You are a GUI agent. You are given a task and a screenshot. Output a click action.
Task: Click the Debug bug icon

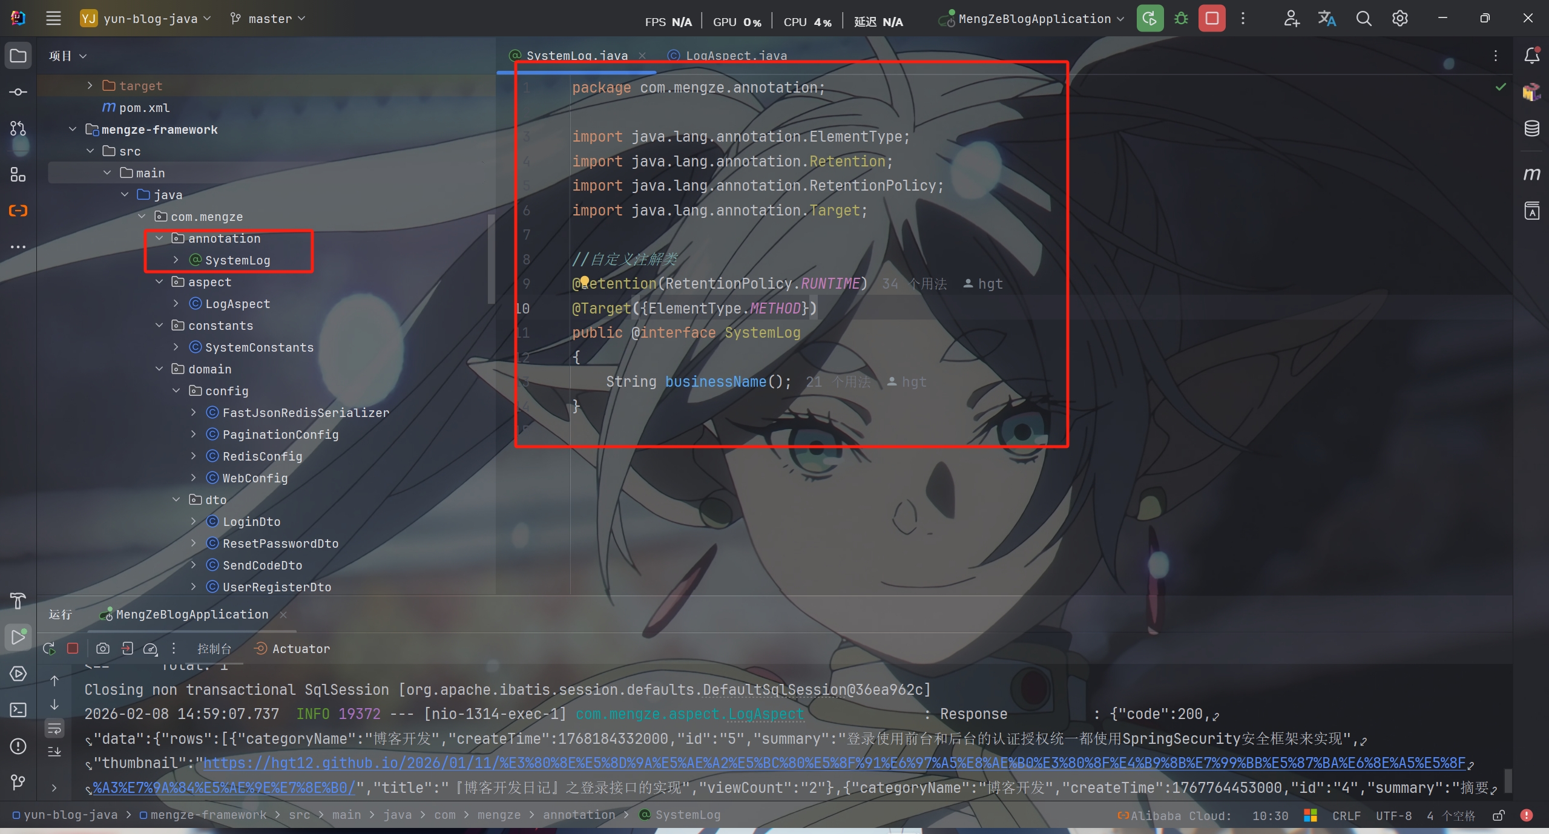click(x=1180, y=19)
